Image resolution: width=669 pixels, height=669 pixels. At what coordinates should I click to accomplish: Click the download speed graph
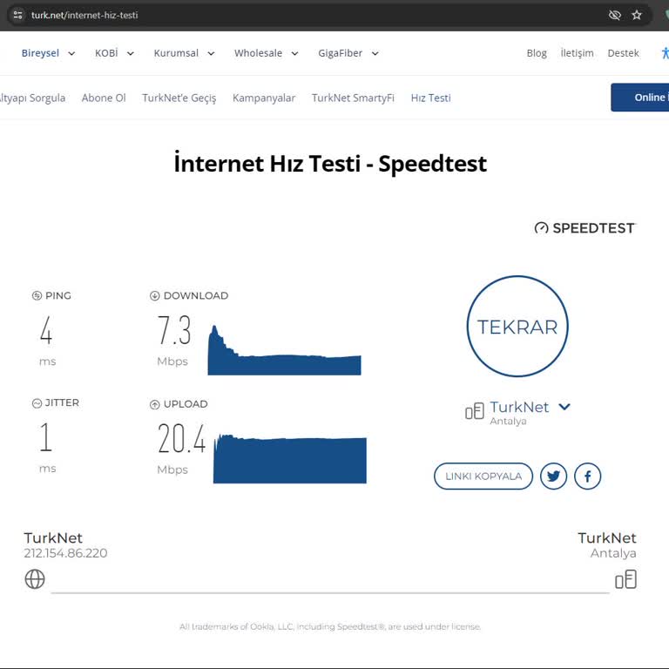tap(285, 350)
